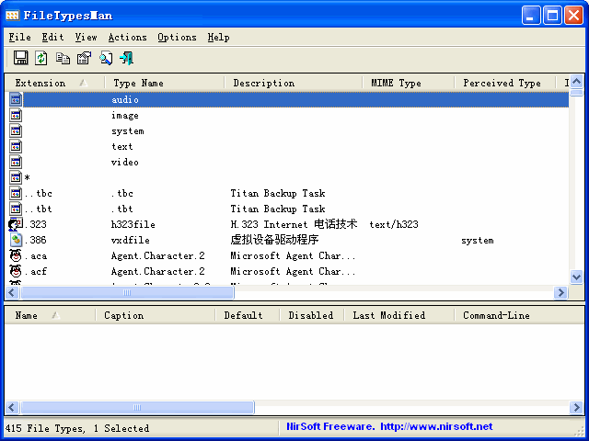589x441 pixels.
Task: Sort actions by the Disabled column header
Action: 311,315
